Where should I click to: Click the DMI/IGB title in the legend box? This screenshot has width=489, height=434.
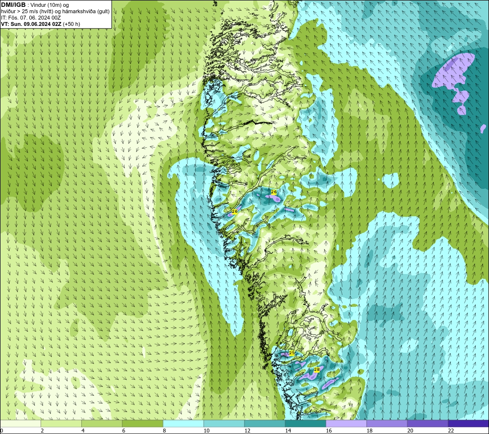tap(13, 5)
